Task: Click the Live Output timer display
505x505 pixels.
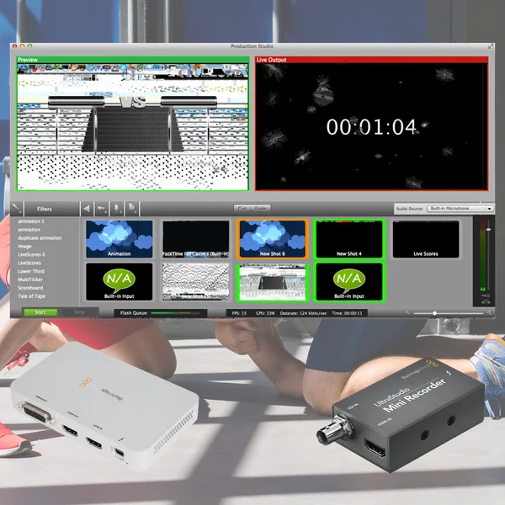Action: pos(371,127)
